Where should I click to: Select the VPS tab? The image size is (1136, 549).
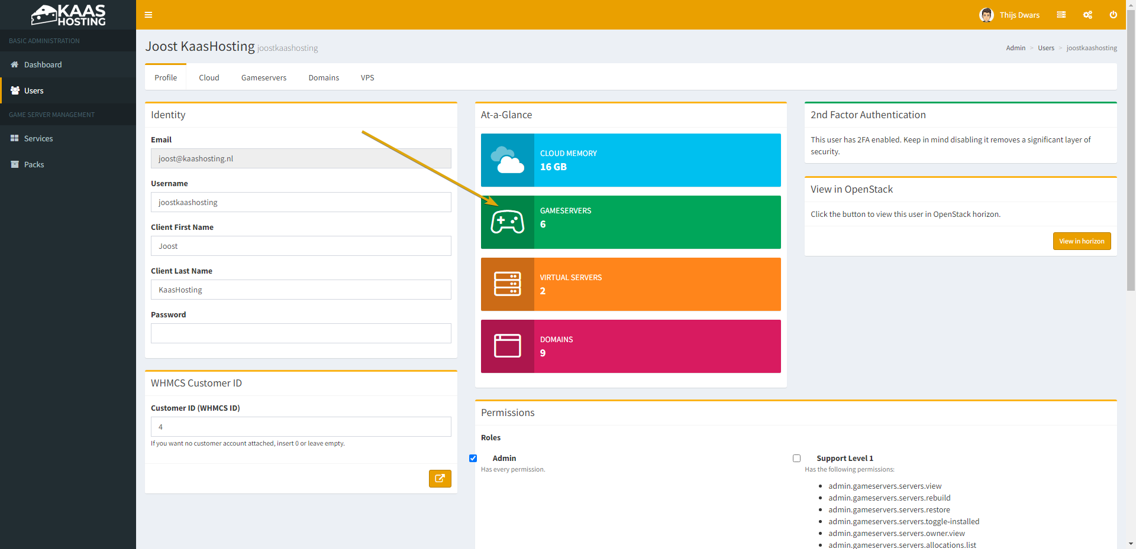coord(367,77)
